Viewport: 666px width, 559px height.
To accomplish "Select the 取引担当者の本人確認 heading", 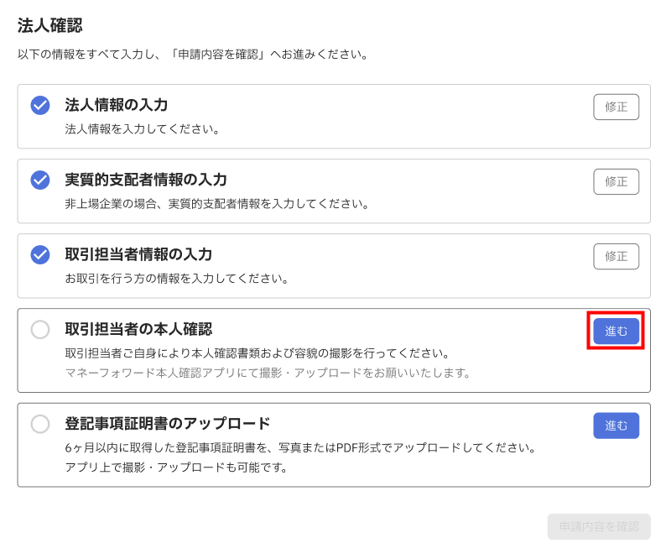I will 138,329.
